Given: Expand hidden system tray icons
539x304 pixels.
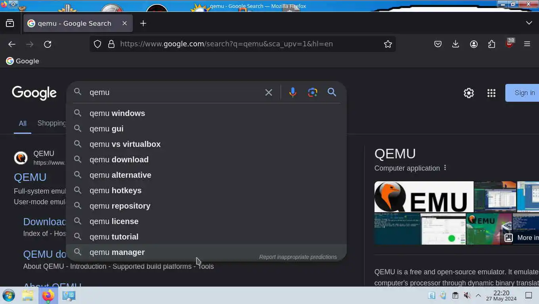Looking at the screenshot, I should pyautogui.click(x=478, y=295).
